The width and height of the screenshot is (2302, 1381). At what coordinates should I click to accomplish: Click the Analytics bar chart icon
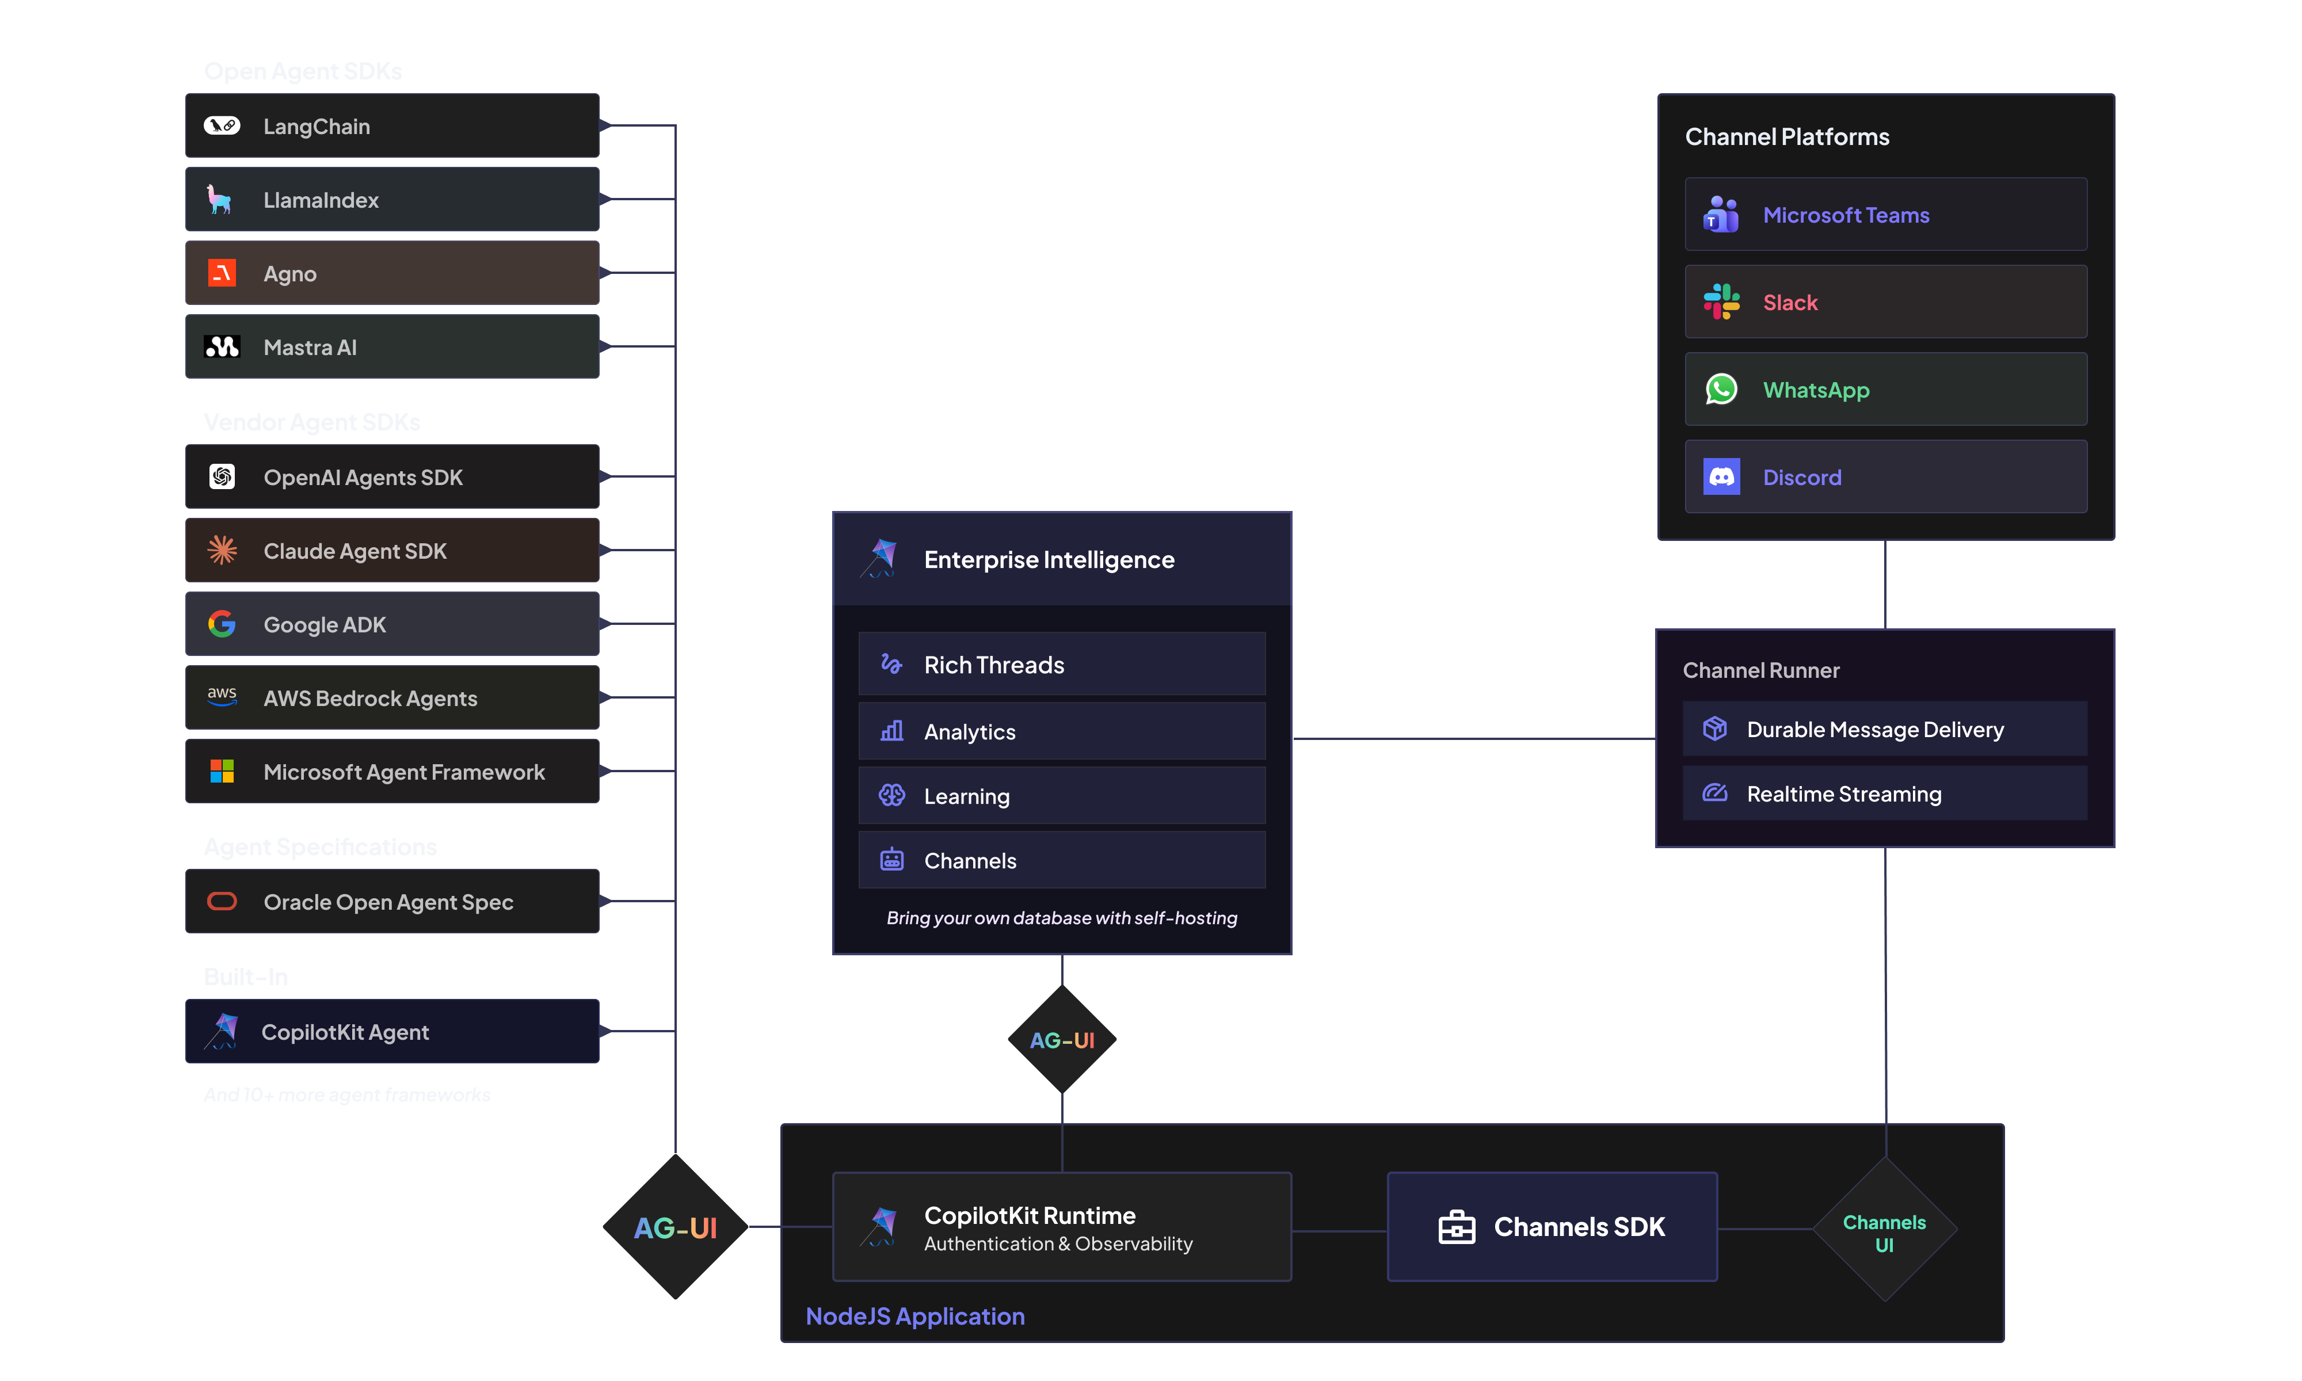point(891,731)
